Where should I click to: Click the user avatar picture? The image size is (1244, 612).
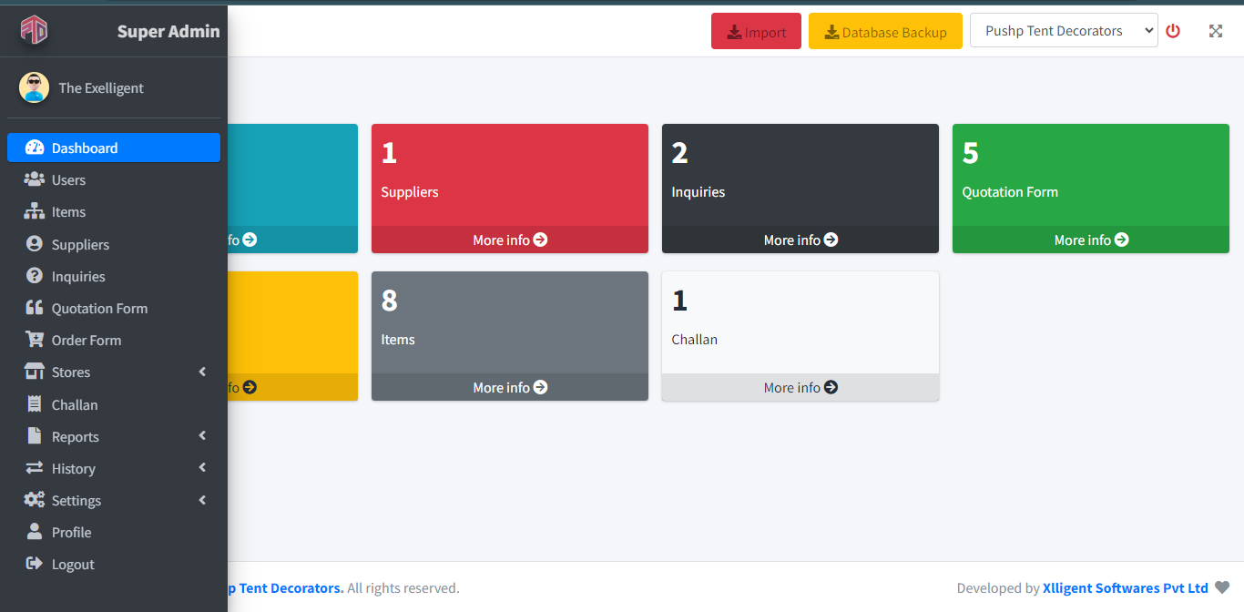click(34, 87)
